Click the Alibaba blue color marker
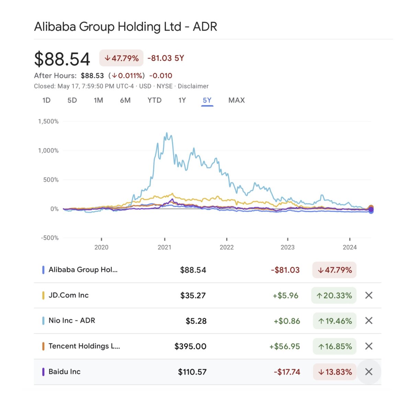Image resolution: width=412 pixels, height=411 pixels. point(43,270)
